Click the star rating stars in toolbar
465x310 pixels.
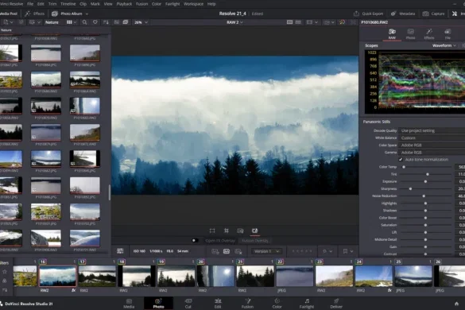pyautogui.click(x=302, y=251)
